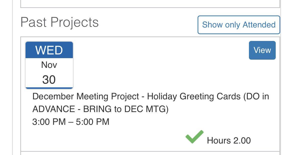Toggle the Show only Attended filter
293x155 pixels.
pos(239,25)
